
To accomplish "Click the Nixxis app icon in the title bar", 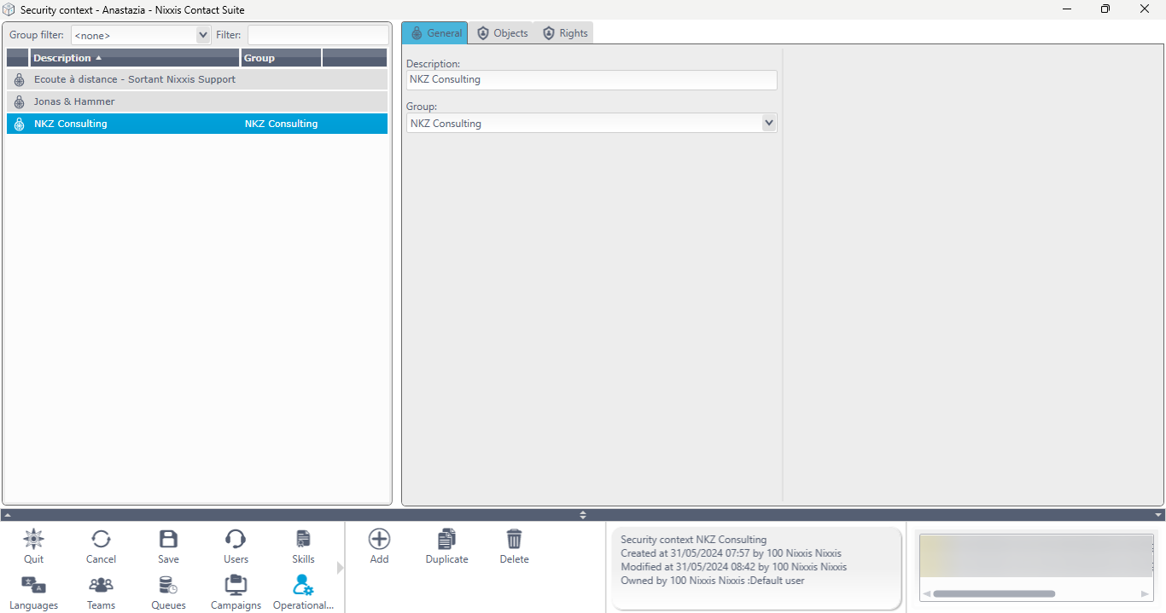I will pyautogui.click(x=9, y=9).
